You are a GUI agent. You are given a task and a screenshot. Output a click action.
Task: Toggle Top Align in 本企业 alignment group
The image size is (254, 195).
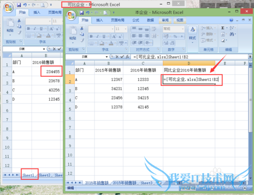134,29
